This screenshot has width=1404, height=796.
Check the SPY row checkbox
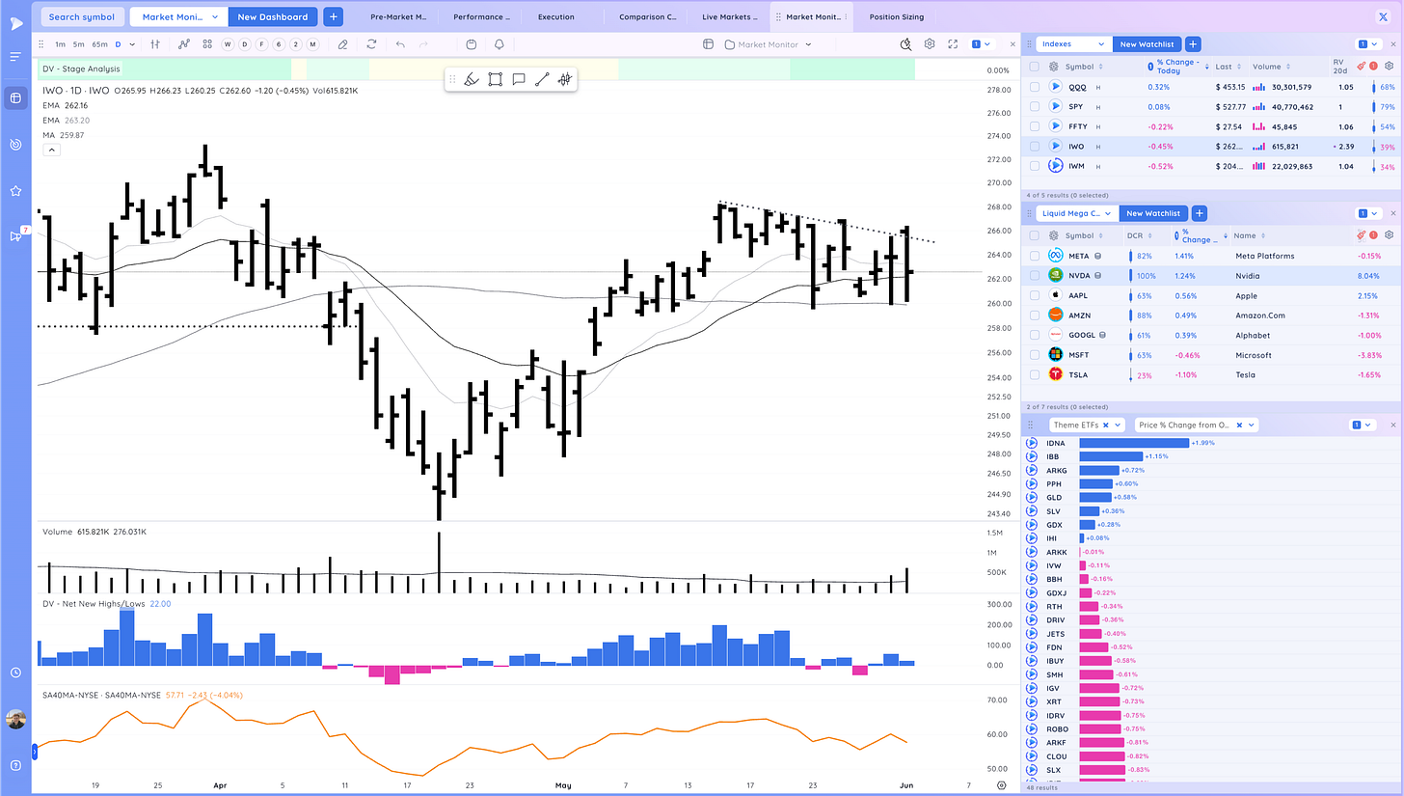tap(1034, 106)
